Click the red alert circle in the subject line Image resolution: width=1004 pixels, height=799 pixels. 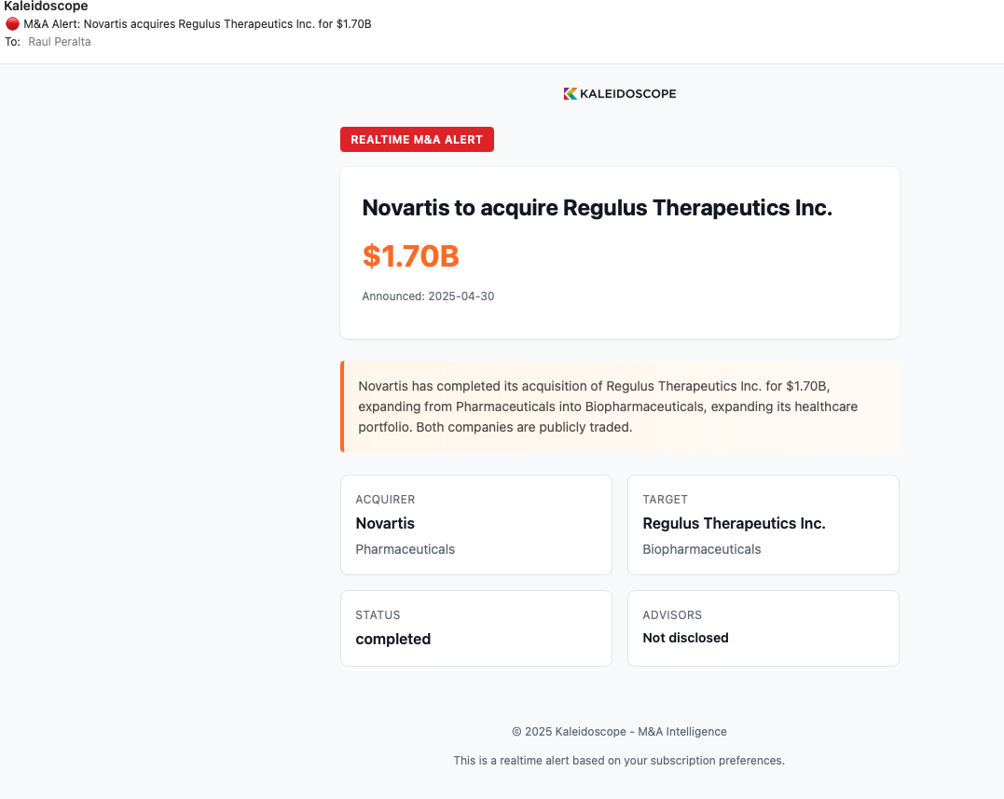(x=13, y=23)
